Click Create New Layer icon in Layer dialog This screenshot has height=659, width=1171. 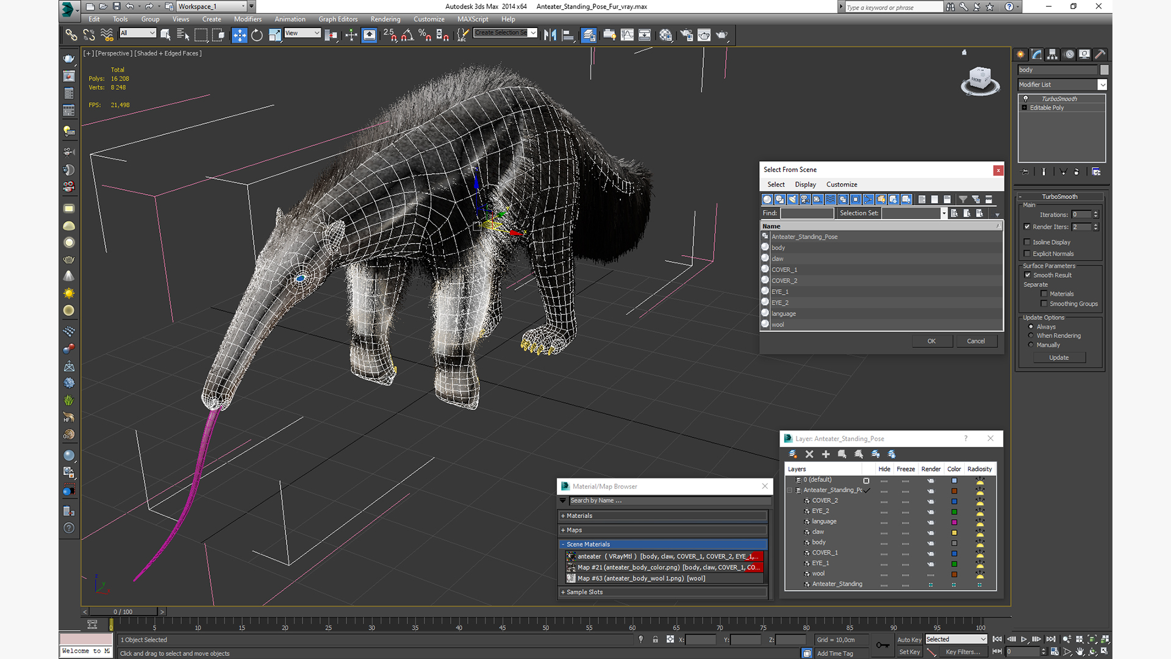tap(793, 454)
